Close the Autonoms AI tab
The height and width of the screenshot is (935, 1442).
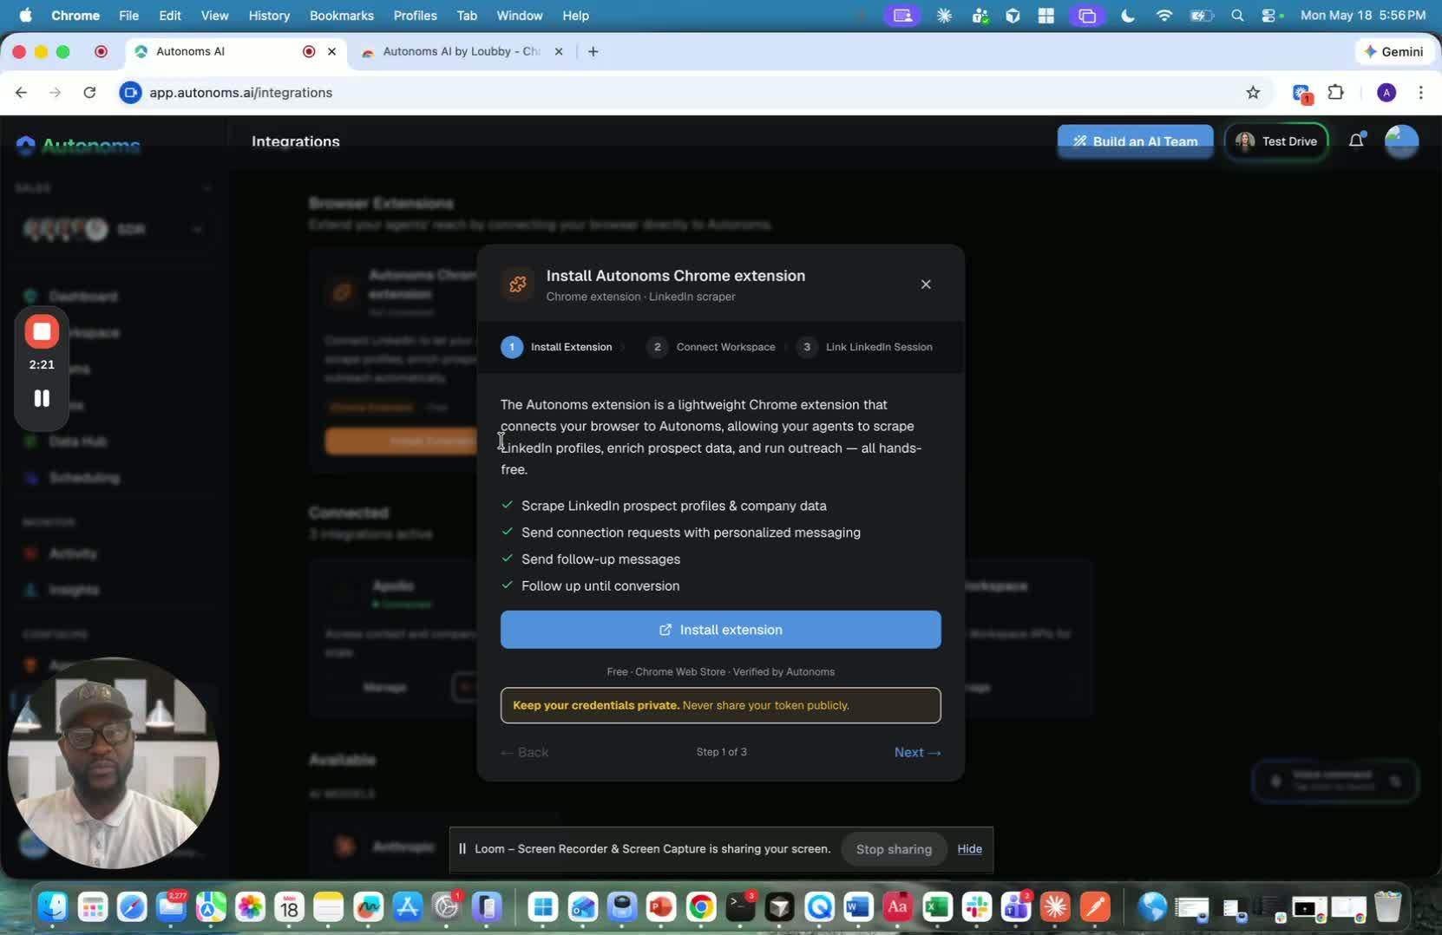(x=331, y=51)
